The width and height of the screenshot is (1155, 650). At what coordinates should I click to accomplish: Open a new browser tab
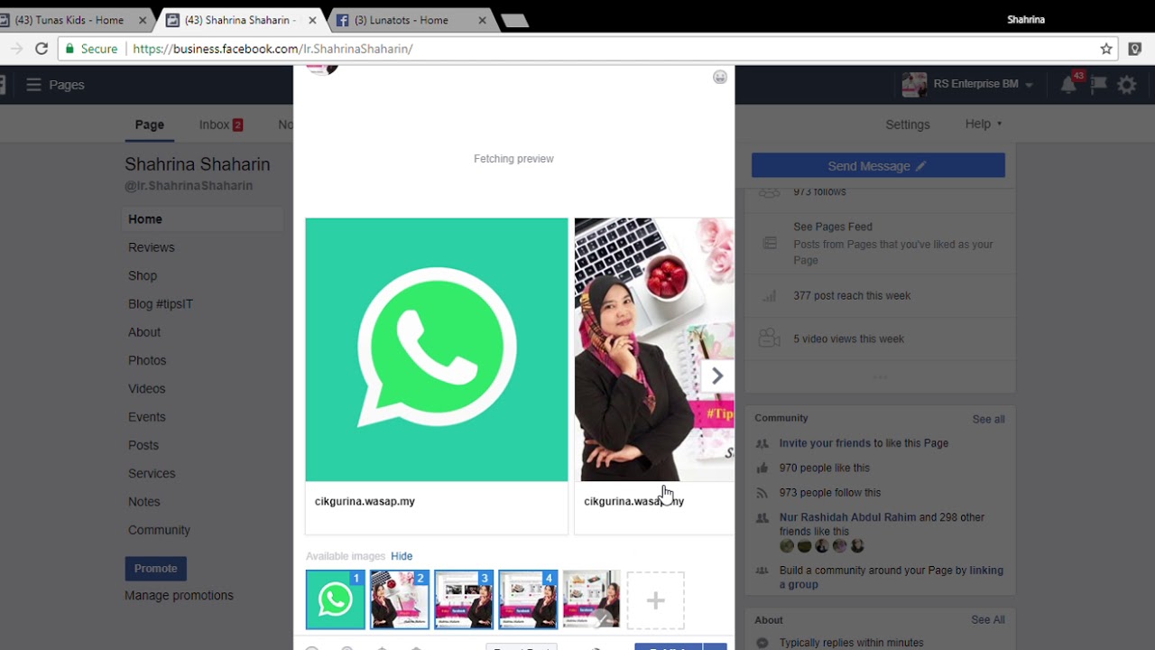tap(514, 21)
